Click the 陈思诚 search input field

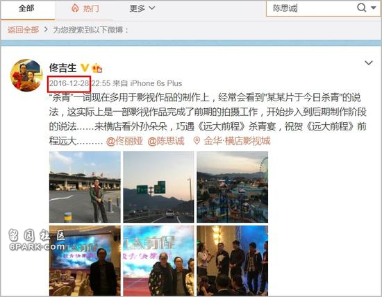[310, 8]
